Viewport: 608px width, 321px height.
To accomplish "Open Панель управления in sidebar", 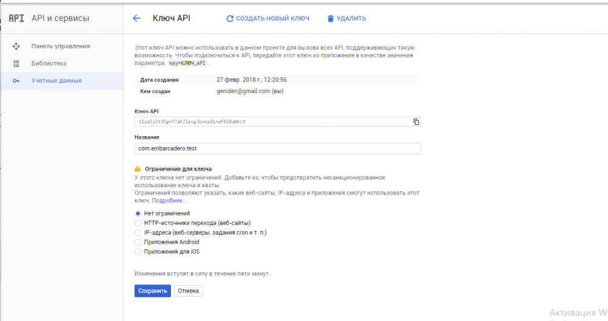I will click(x=62, y=46).
